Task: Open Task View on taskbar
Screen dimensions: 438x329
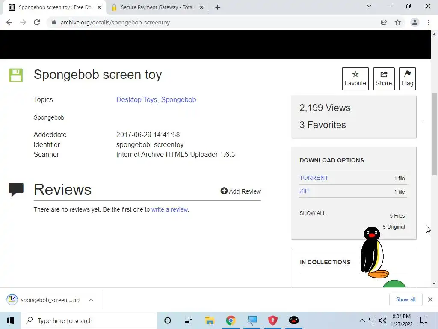Action: 188,320
